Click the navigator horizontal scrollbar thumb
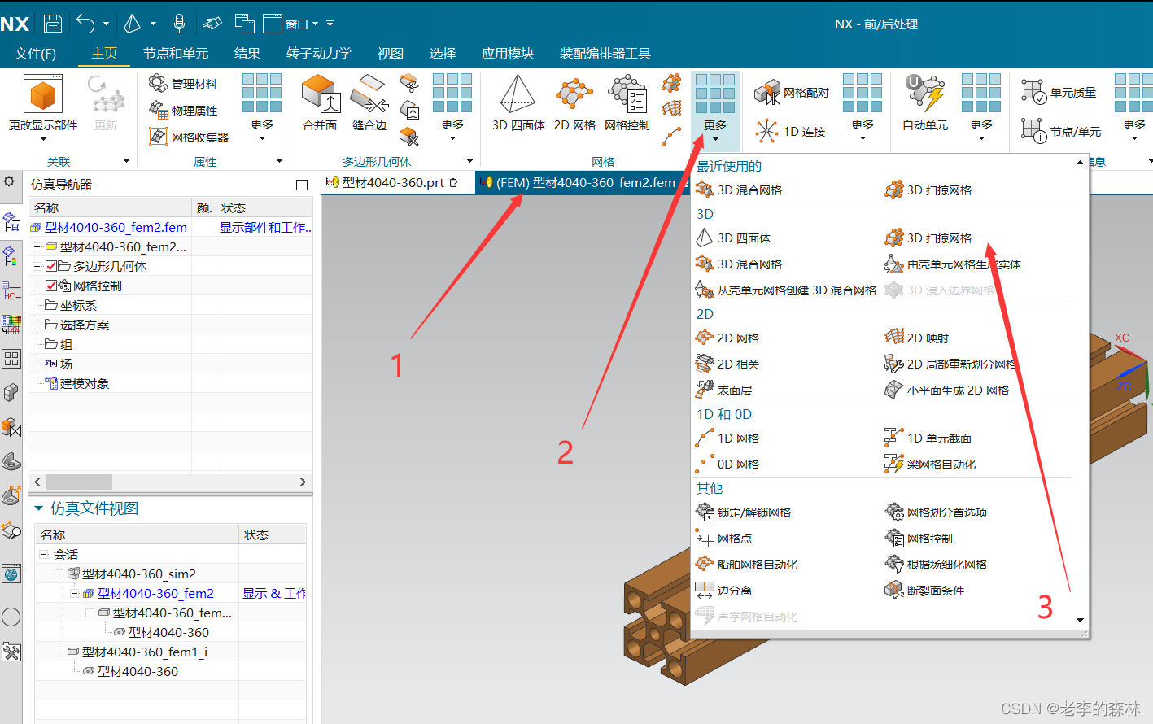Image resolution: width=1153 pixels, height=724 pixels. (79, 482)
